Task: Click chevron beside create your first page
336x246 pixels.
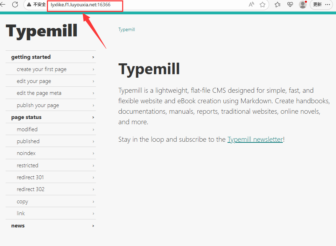Action: coord(93,69)
